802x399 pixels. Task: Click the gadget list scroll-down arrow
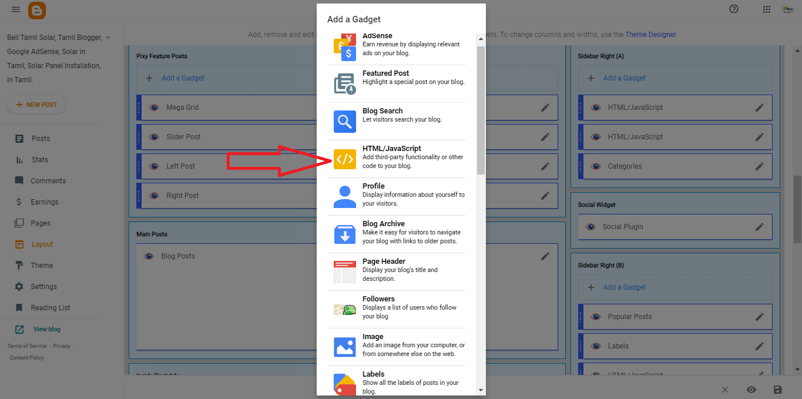coord(481,390)
